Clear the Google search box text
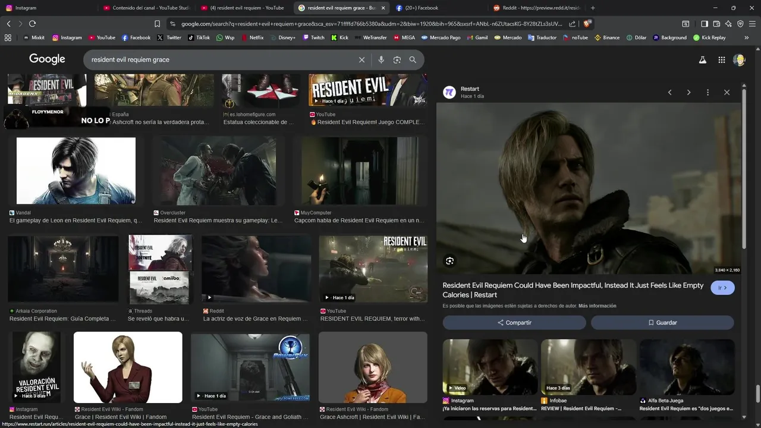761x428 pixels. pyautogui.click(x=361, y=59)
